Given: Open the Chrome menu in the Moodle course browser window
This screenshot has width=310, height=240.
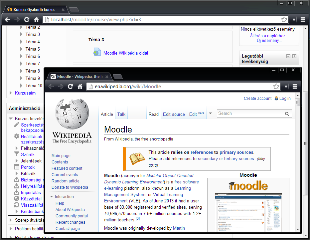Looking at the screenshot, I should coord(303,20).
